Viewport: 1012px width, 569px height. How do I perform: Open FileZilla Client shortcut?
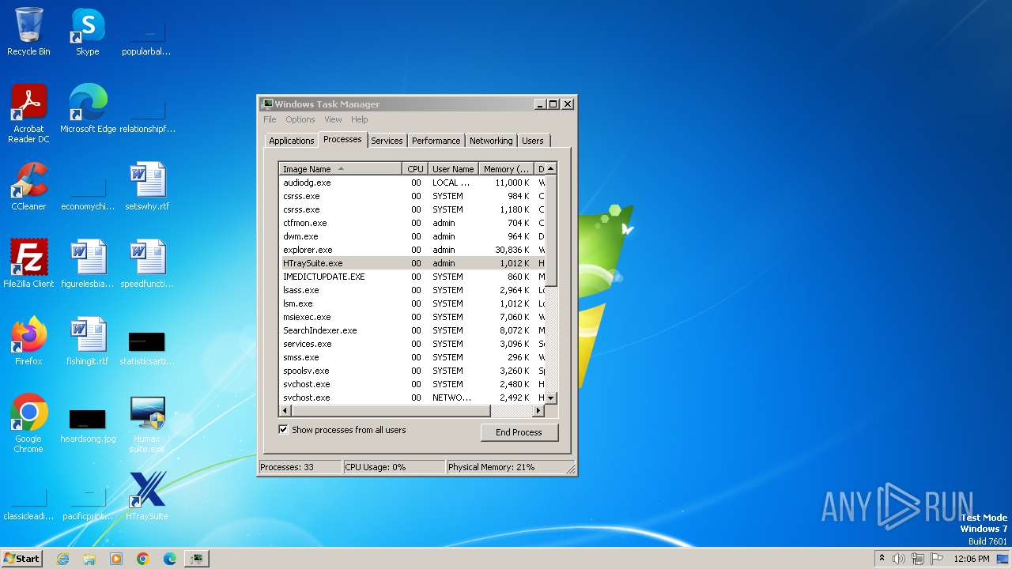coord(28,264)
